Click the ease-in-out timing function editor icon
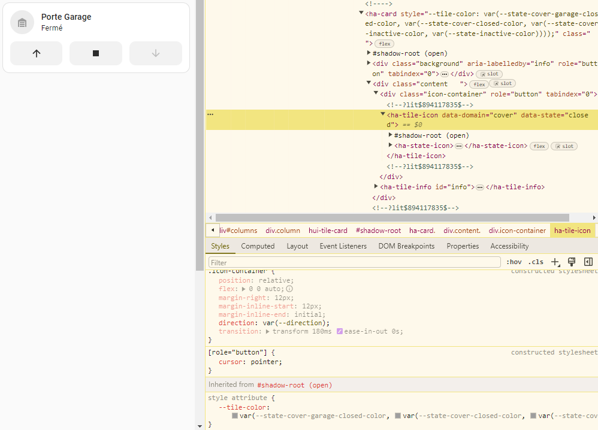Screen dimensions: 598x430 340,331
